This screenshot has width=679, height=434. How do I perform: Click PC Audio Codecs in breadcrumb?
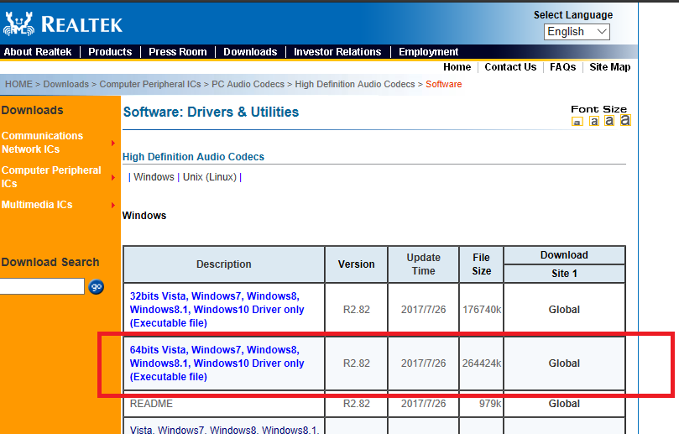(248, 84)
